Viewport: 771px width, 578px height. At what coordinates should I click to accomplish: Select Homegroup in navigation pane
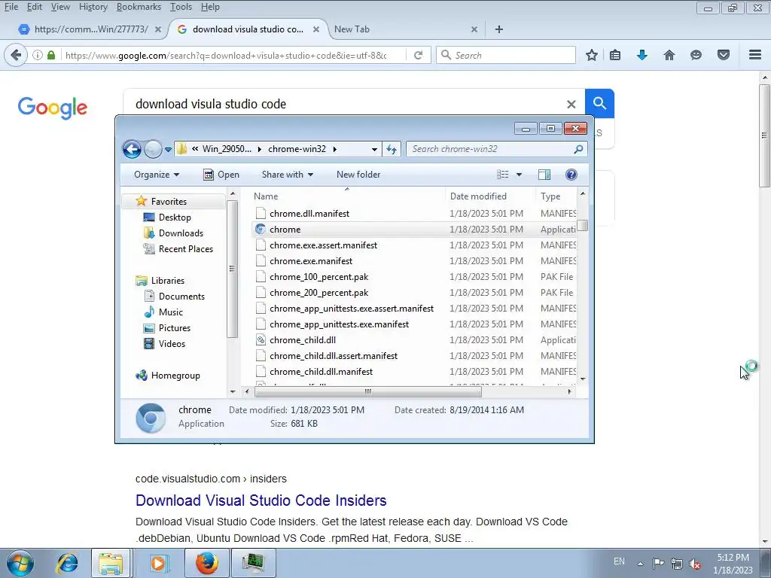coord(175,376)
